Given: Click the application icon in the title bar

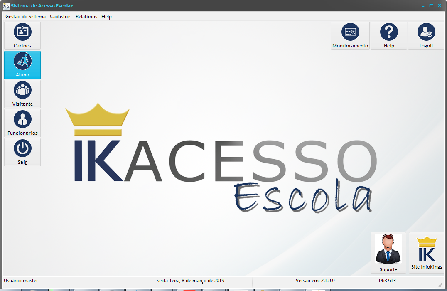Looking at the screenshot, I should click(5, 5).
